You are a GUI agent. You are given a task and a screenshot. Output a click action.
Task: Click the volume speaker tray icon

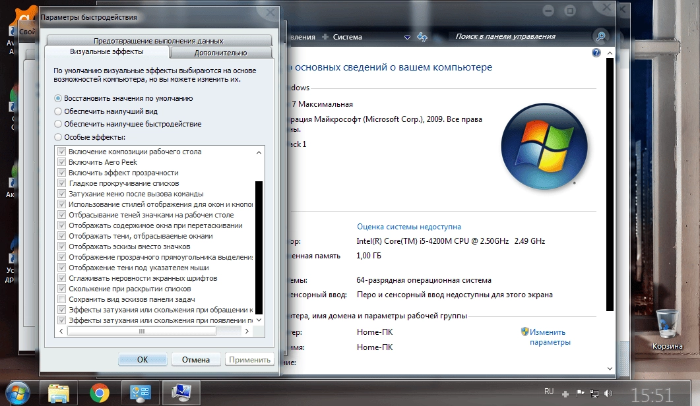click(x=608, y=393)
